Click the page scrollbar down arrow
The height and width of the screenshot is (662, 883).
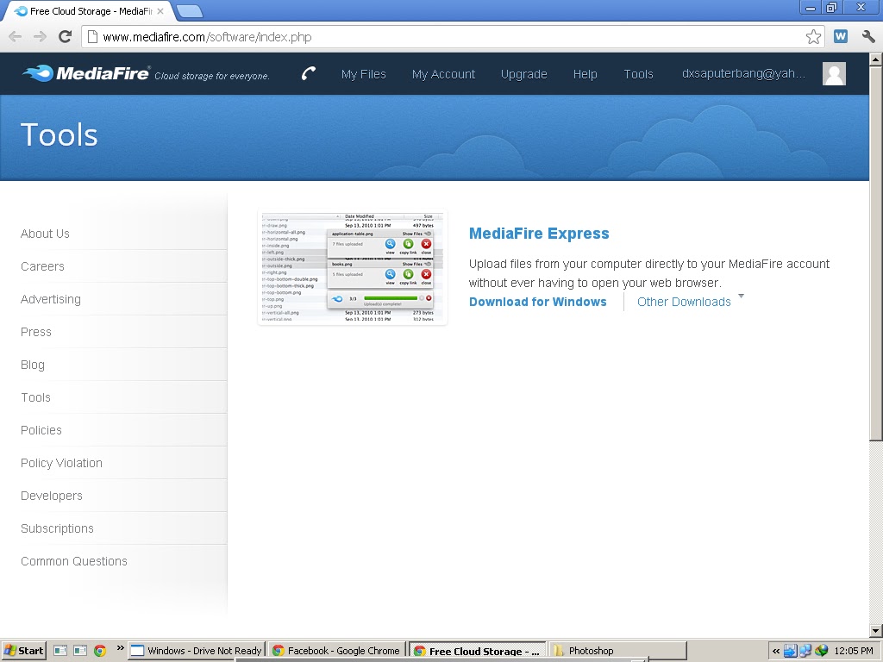pyautogui.click(x=876, y=631)
